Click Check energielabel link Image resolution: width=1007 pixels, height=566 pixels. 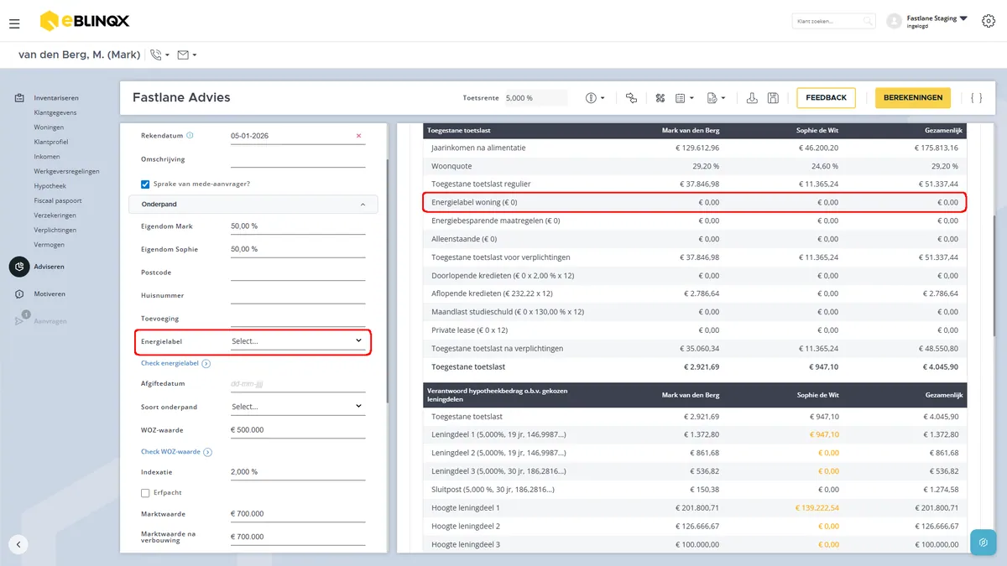click(170, 364)
